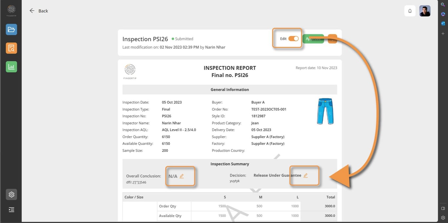Edit the Overall Conclusion N/A pencil
448x223 pixels.
pyautogui.click(x=182, y=176)
